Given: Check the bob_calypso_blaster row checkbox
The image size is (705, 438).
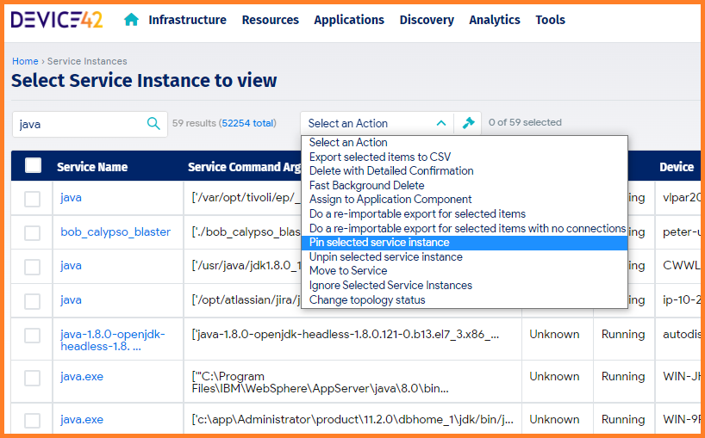Looking at the screenshot, I should (33, 232).
